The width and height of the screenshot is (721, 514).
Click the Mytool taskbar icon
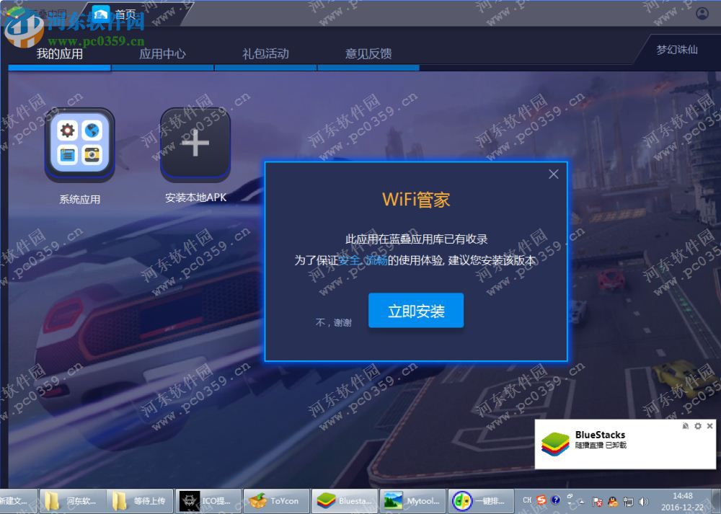pyautogui.click(x=413, y=500)
